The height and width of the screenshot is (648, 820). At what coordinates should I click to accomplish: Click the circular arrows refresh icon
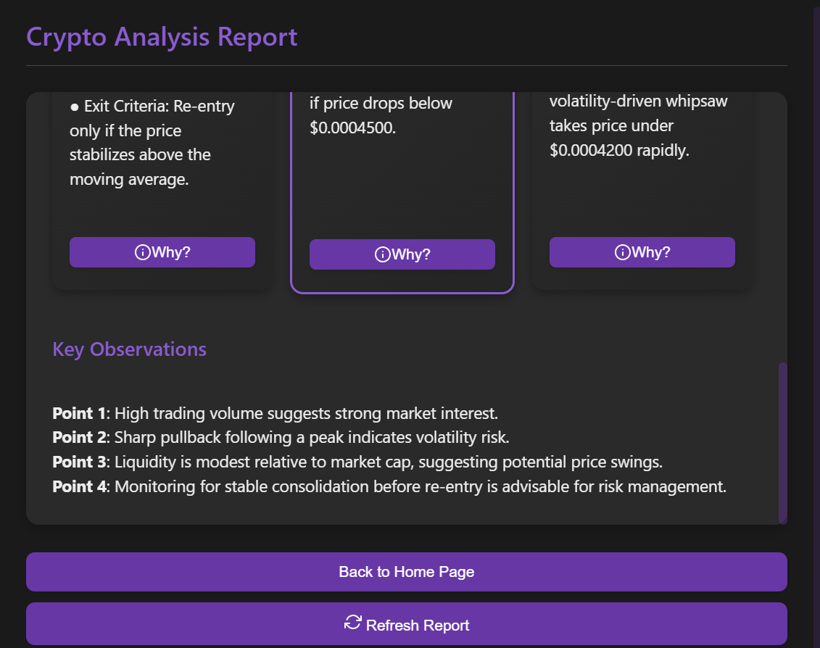pyautogui.click(x=353, y=623)
